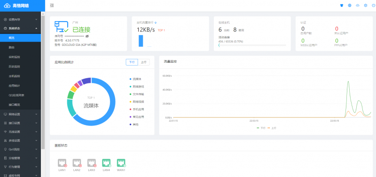Viewport: 376px width, 177px height.
Task: Click the WAN1 port icon
Action: 121,163
